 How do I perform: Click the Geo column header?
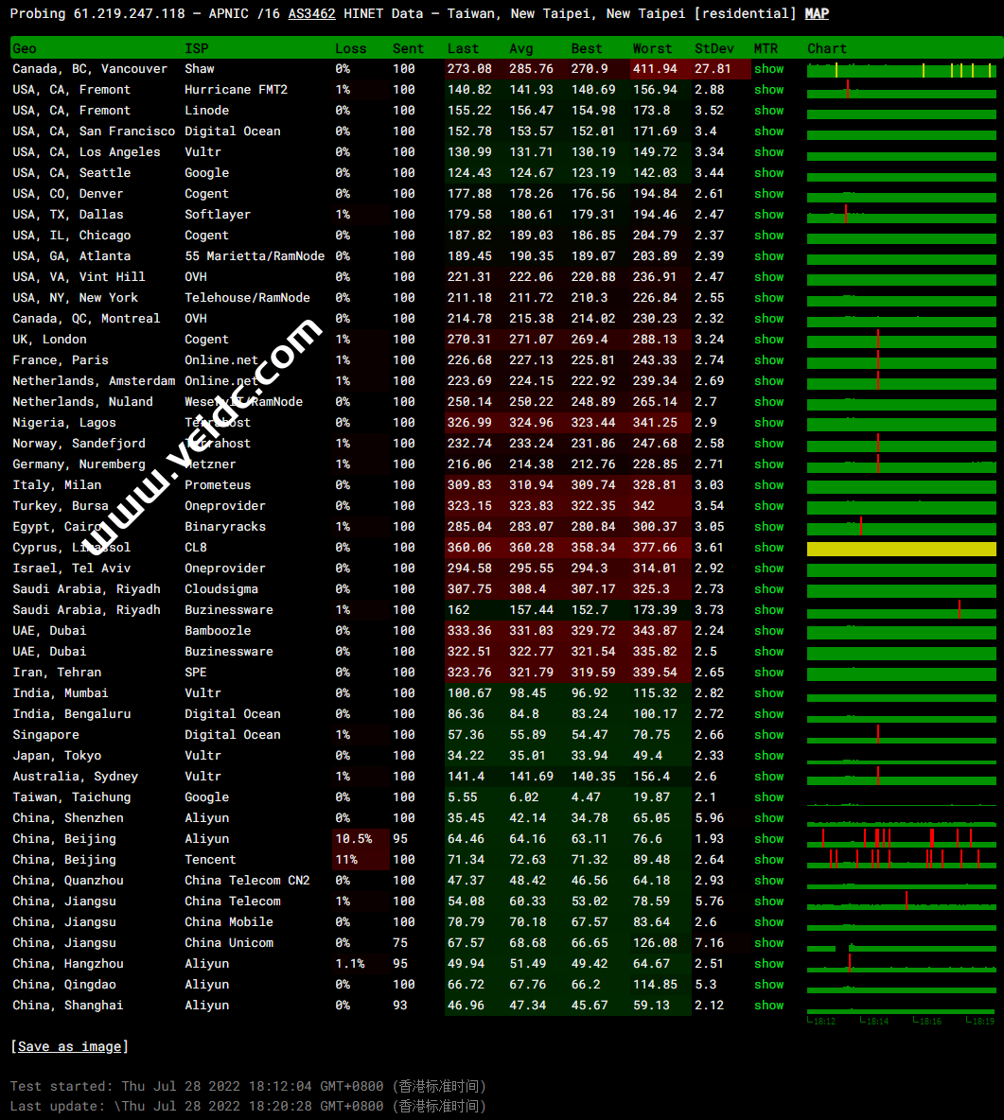click(x=25, y=48)
